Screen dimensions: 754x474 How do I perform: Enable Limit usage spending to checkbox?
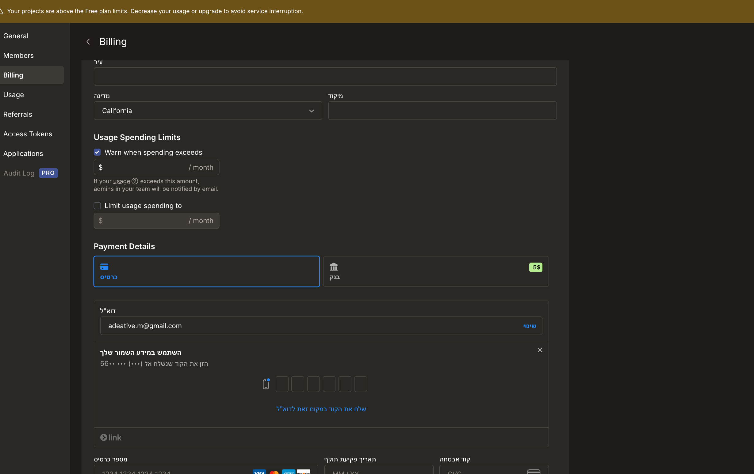97,206
